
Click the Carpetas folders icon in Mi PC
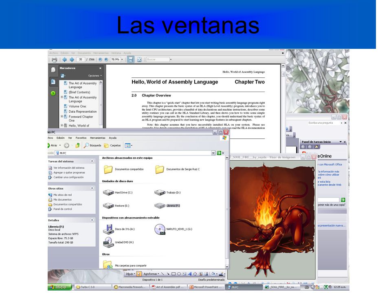pyautogui.click(x=106, y=146)
